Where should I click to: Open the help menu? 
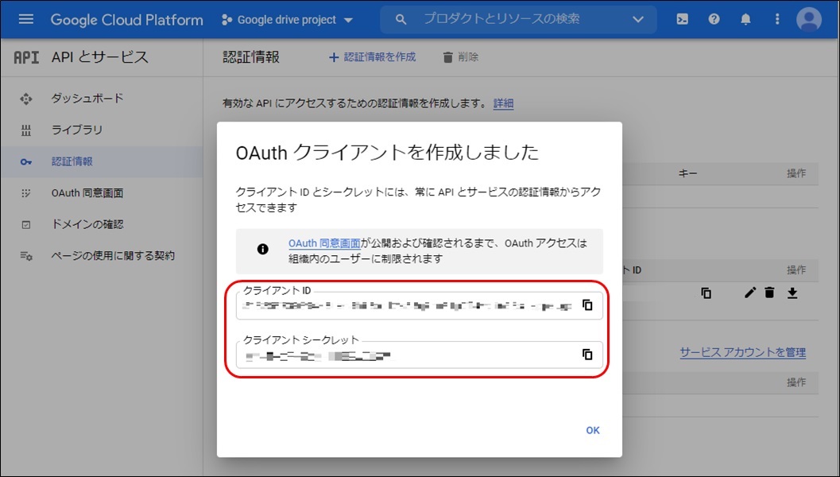coord(714,18)
